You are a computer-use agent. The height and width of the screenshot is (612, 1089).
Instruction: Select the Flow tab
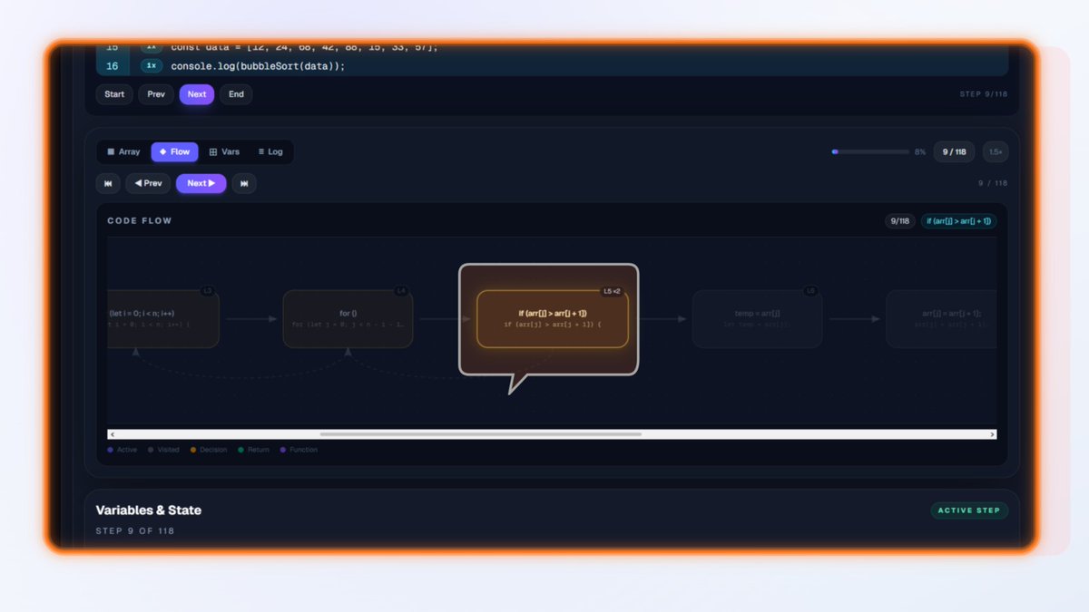coord(174,152)
